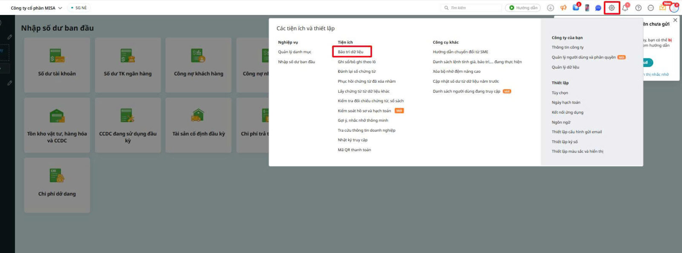Click the Tìm kiếm search field

[474, 8]
